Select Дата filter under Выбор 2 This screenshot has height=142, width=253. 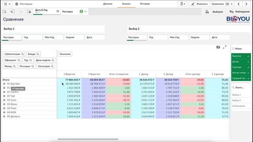pos(220,37)
